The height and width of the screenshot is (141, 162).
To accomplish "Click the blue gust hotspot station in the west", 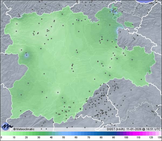I will click(26, 55).
